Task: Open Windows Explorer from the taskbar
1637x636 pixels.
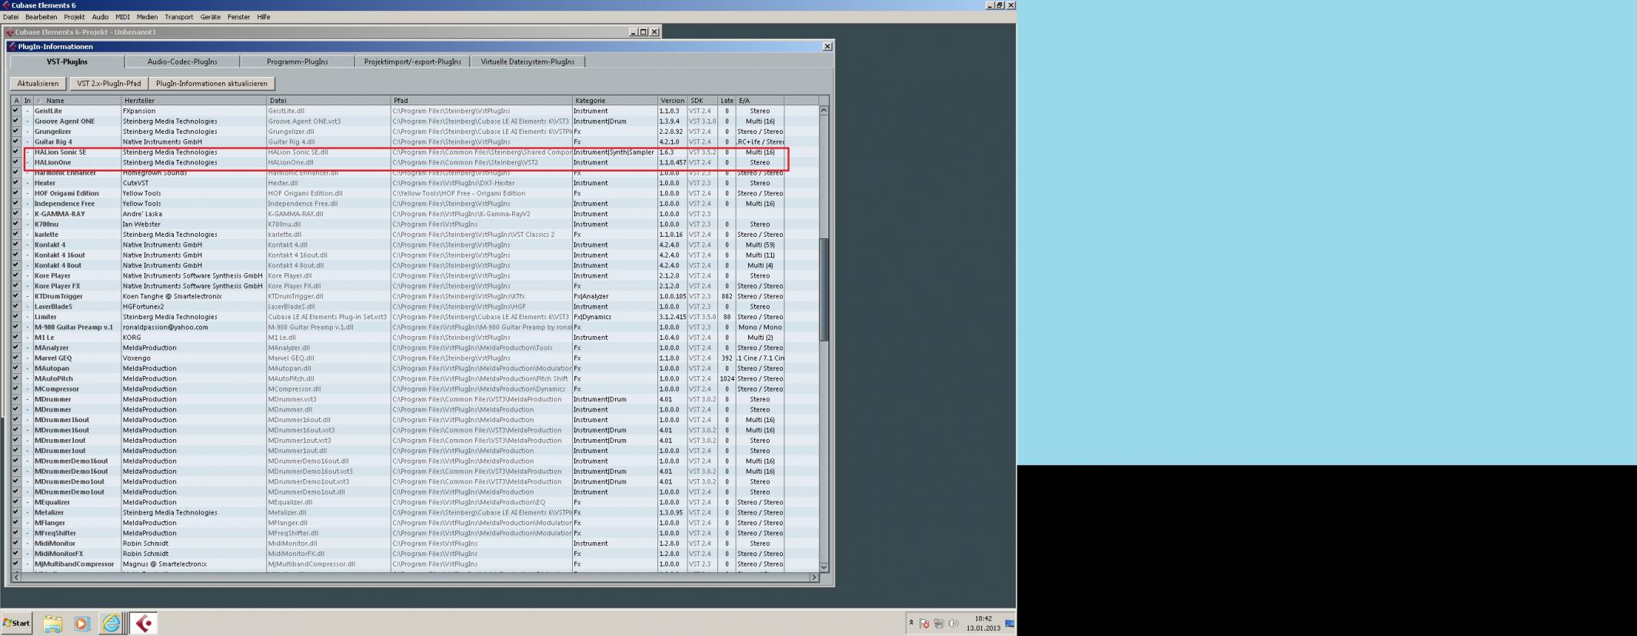Action: point(52,624)
